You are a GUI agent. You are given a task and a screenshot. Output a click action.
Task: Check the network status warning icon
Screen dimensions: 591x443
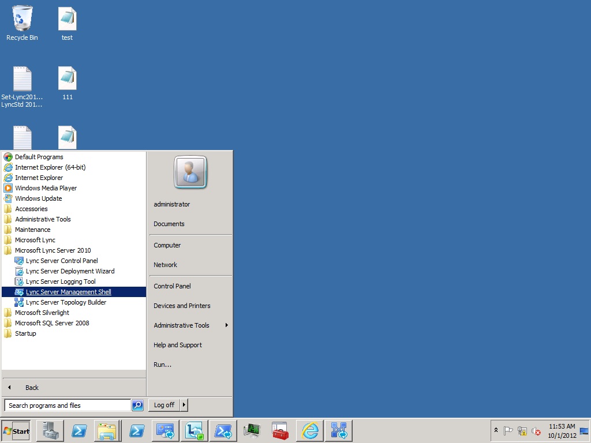522,431
